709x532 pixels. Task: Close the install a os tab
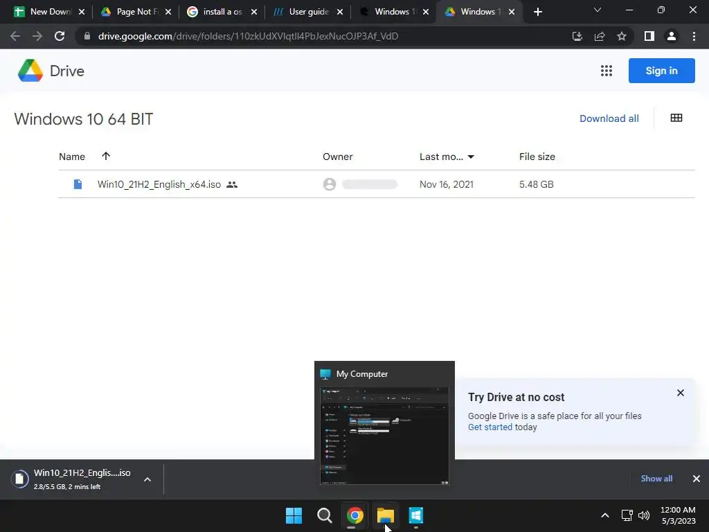pyautogui.click(x=254, y=12)
